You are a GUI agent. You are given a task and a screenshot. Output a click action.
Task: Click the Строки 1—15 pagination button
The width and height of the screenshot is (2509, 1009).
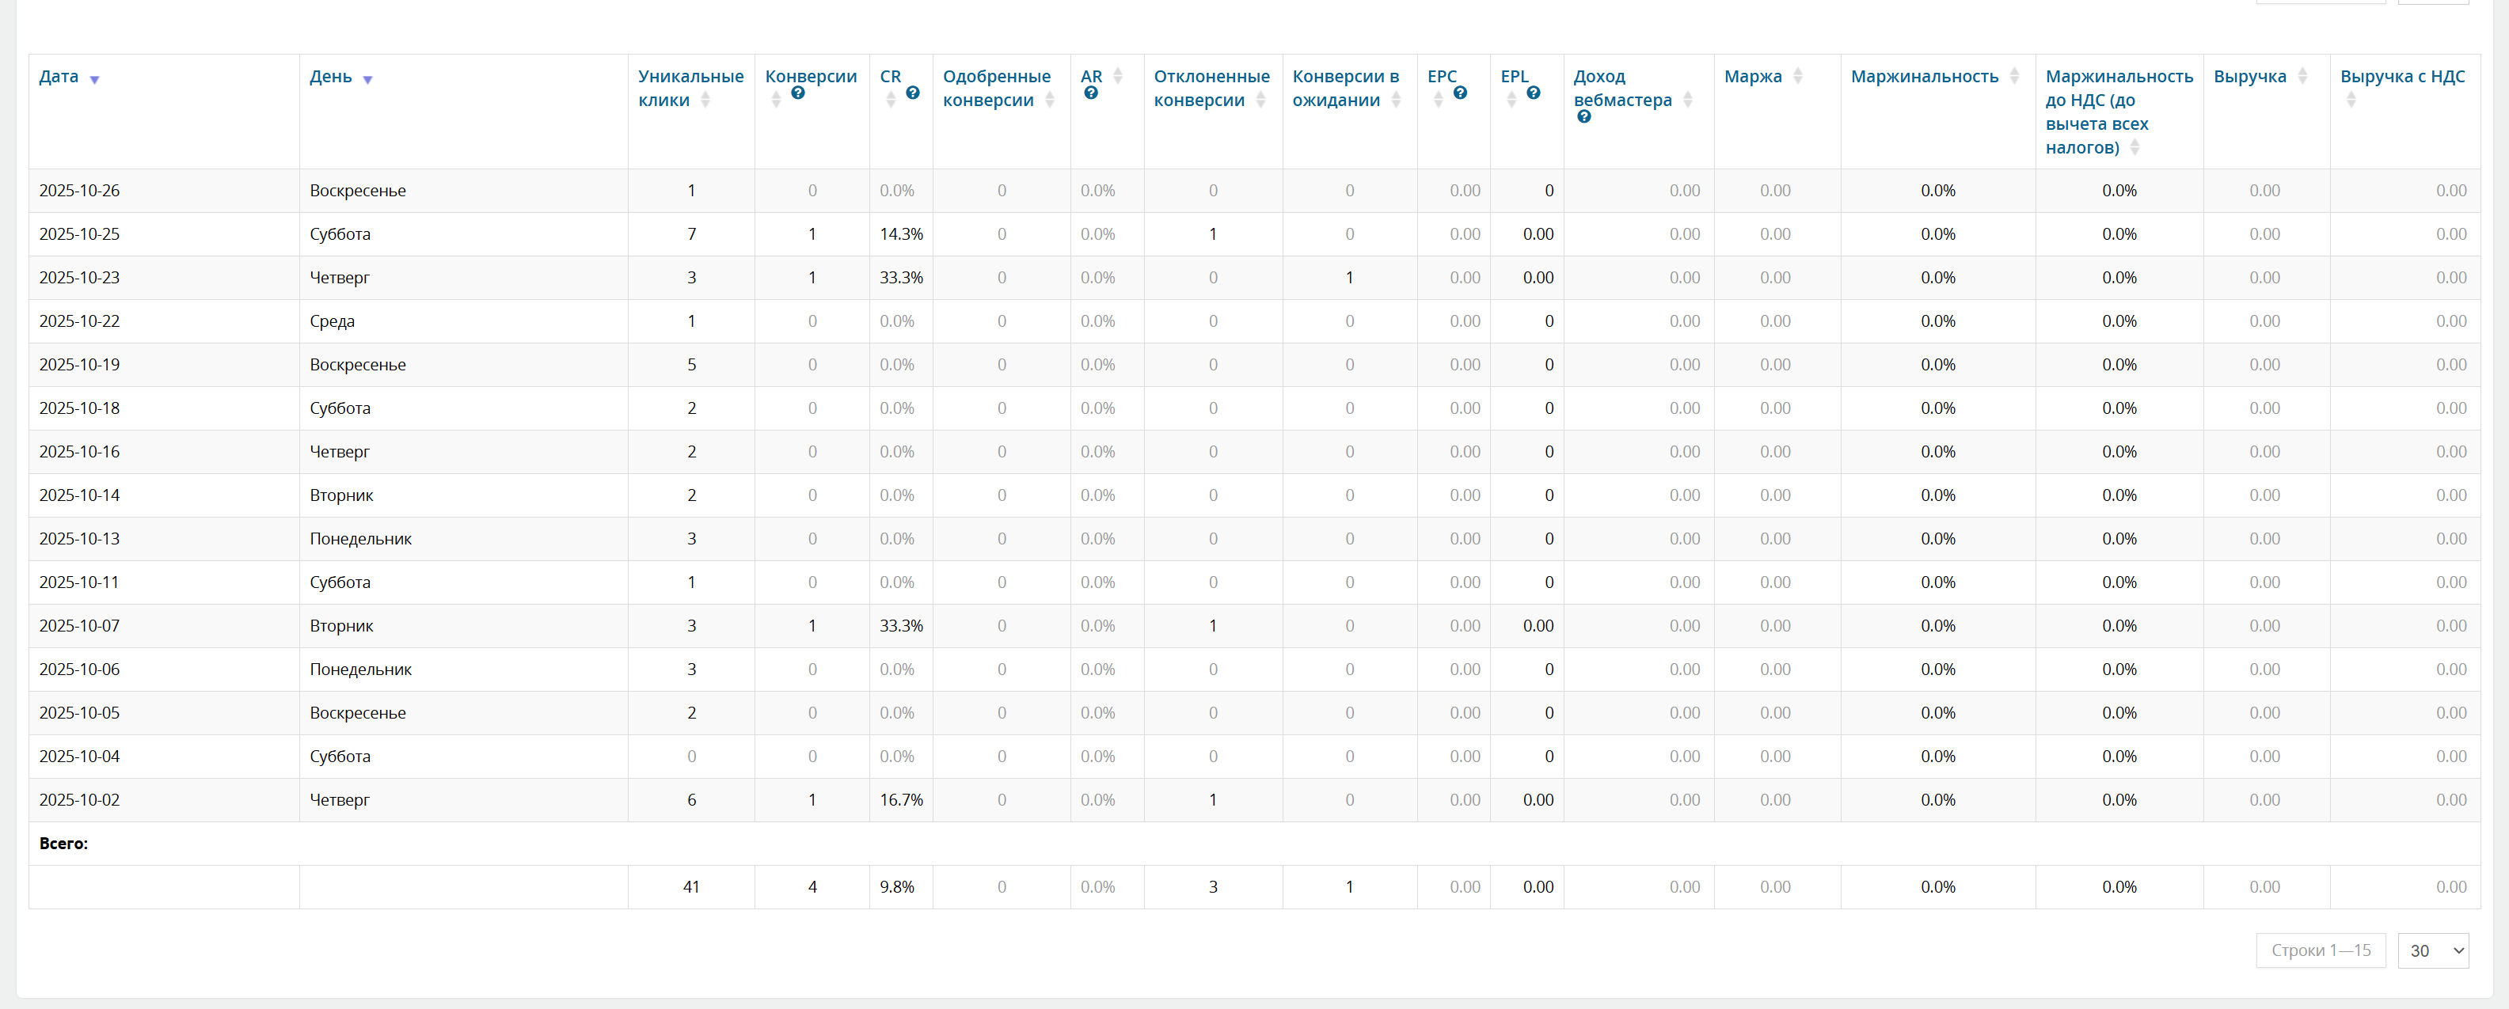(x=2320, y=950)
